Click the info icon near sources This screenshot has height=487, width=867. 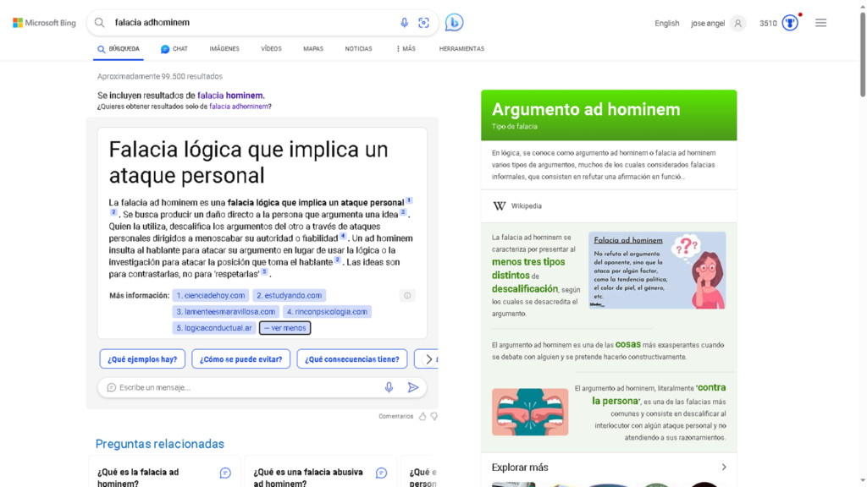(407, 295)
